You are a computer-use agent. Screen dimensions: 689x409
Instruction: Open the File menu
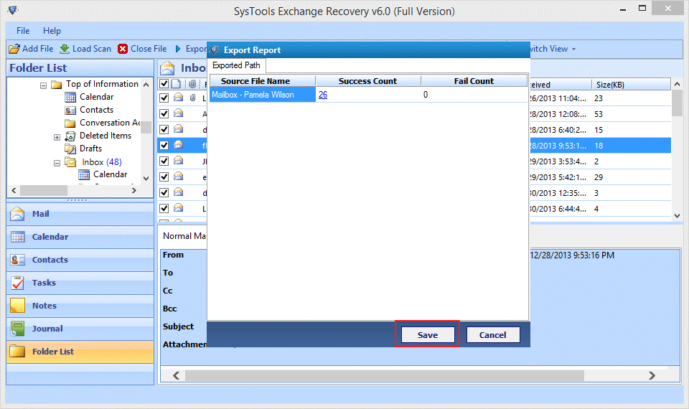click(23, 31)
